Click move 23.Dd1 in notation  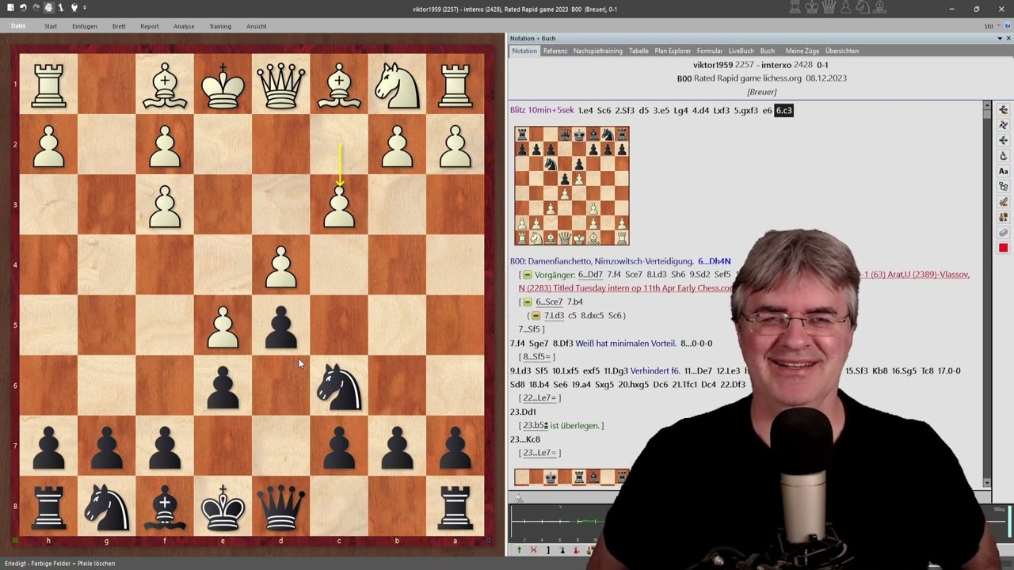[x=523, y=412]
